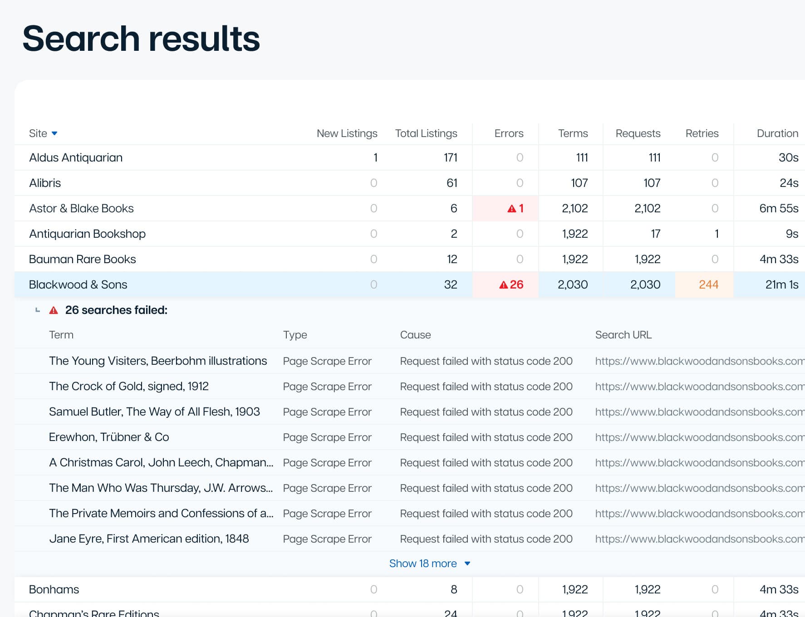
Task: Click the Show 18 more dropdown arrow
Action: 467,564
